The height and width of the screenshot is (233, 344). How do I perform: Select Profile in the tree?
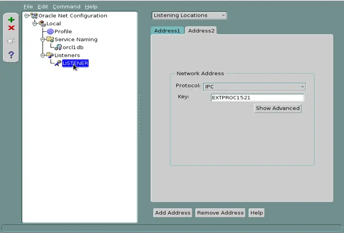point(63,32)
